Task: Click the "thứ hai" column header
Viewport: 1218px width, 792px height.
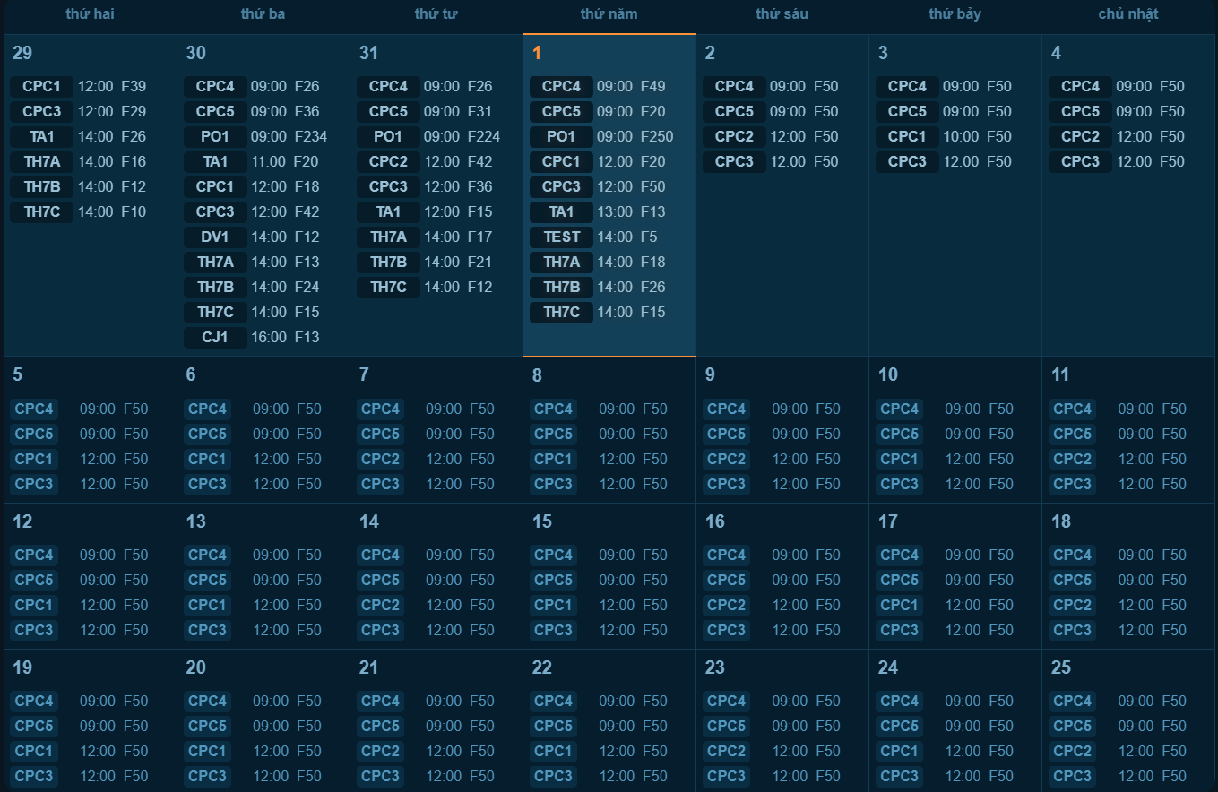Action: tap(90, 13)
